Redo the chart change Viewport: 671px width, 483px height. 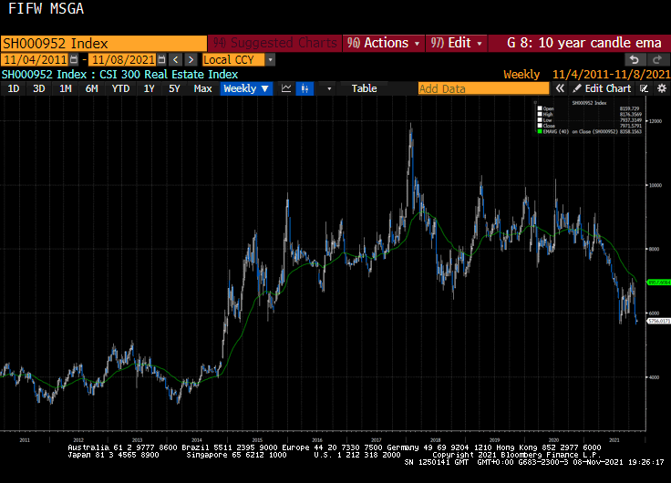(x=657, y=59)
